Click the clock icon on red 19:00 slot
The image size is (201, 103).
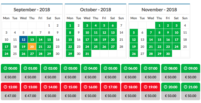coord(146,87)
